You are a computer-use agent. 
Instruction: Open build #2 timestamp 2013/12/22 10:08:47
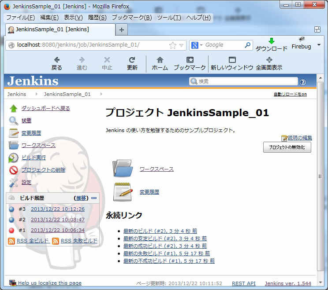(x=58, y=220)
